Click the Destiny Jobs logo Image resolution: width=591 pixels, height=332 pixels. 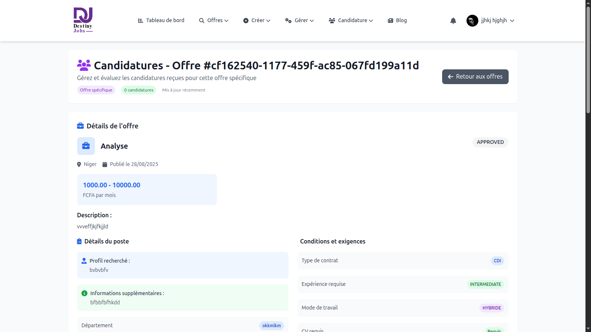[x=83, y=20]
